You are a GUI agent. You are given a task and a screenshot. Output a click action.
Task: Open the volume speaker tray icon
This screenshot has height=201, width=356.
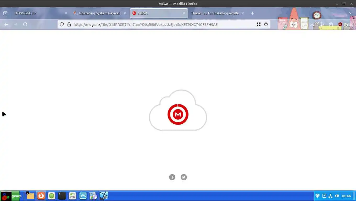tap(337, 196)
